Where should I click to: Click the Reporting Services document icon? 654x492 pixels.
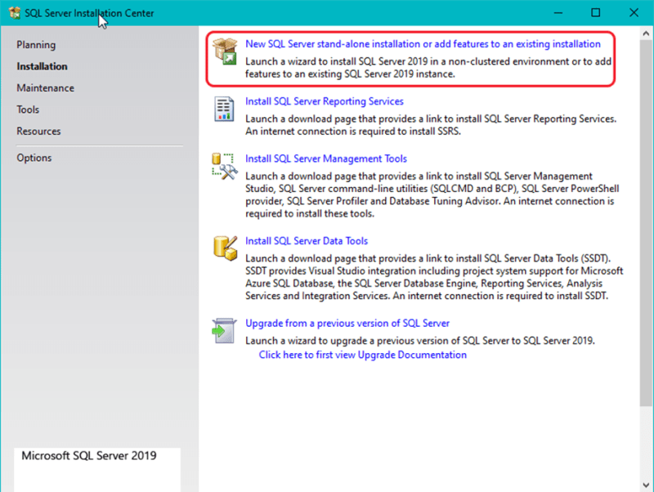point(224,109)
